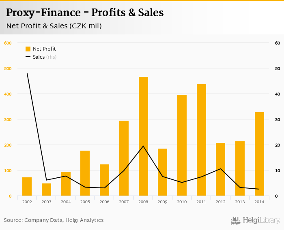The width and height of the screenshot is (284, 230).
Task: Click the orange Net Profit legend swatch
Action: (28, 49)
